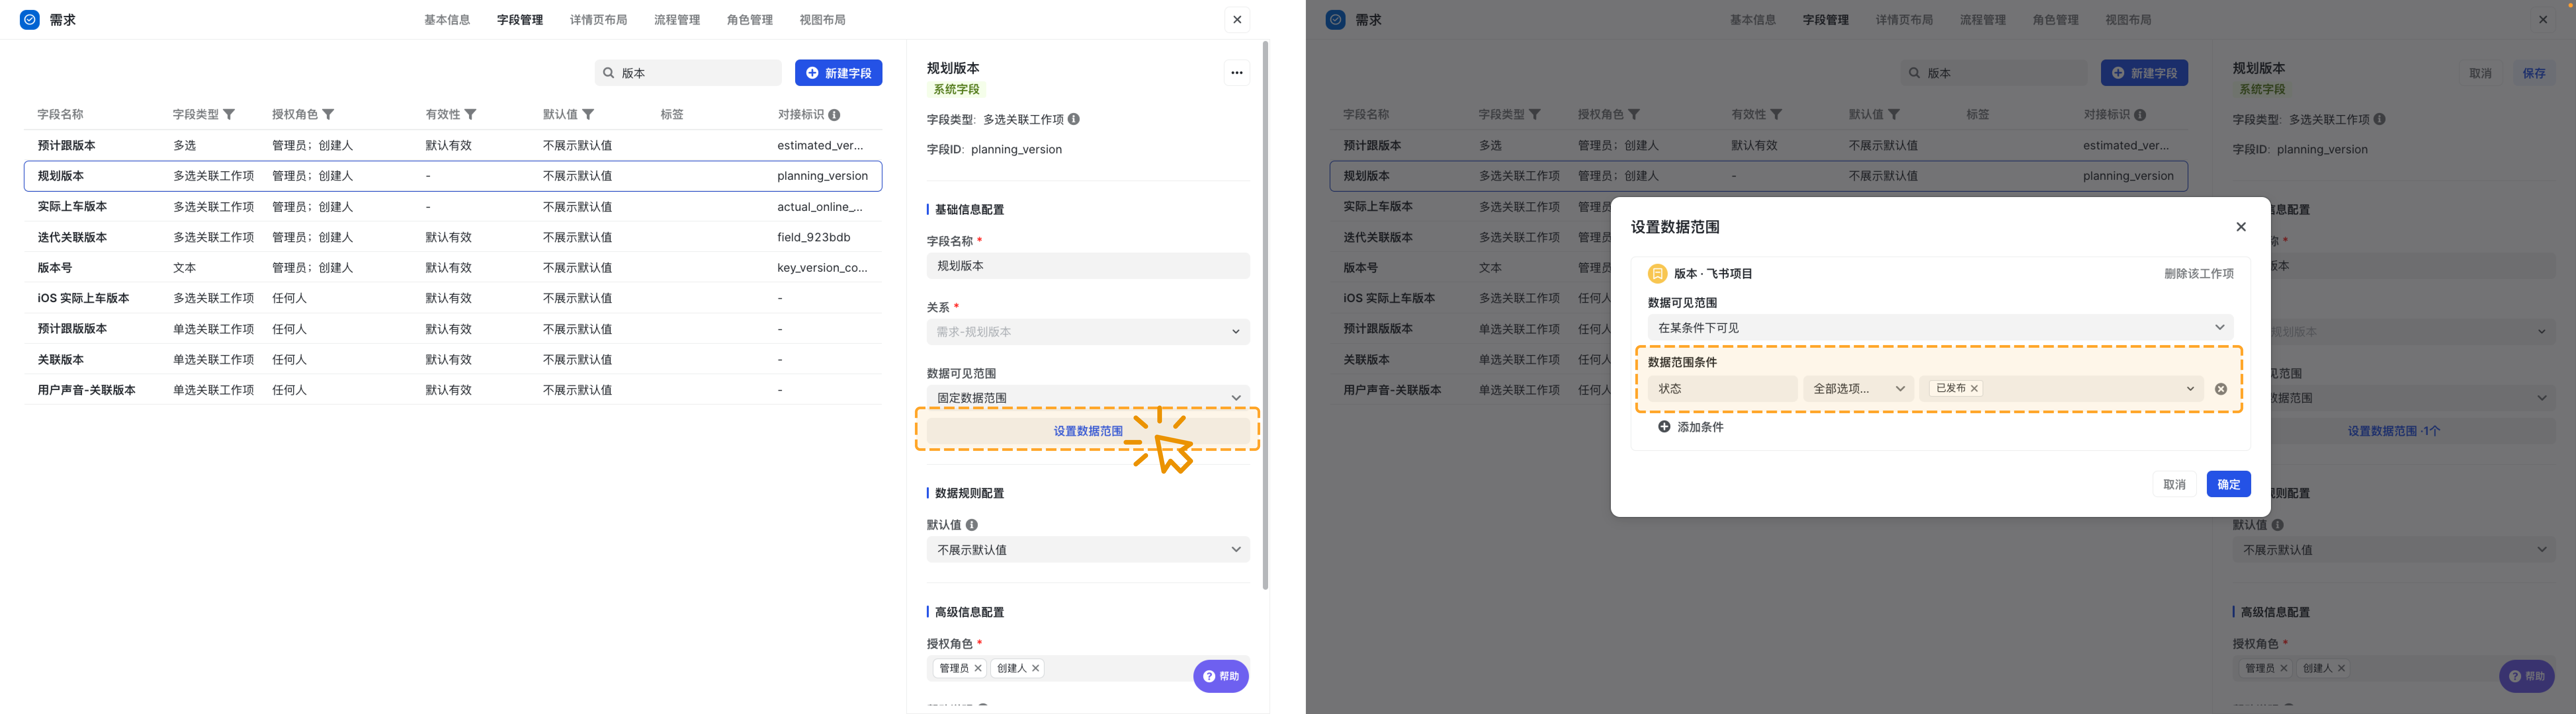Click the 需求 logo icon in the left panel
This screenshot has width=2576, height=714.
(x=30, y=20)
